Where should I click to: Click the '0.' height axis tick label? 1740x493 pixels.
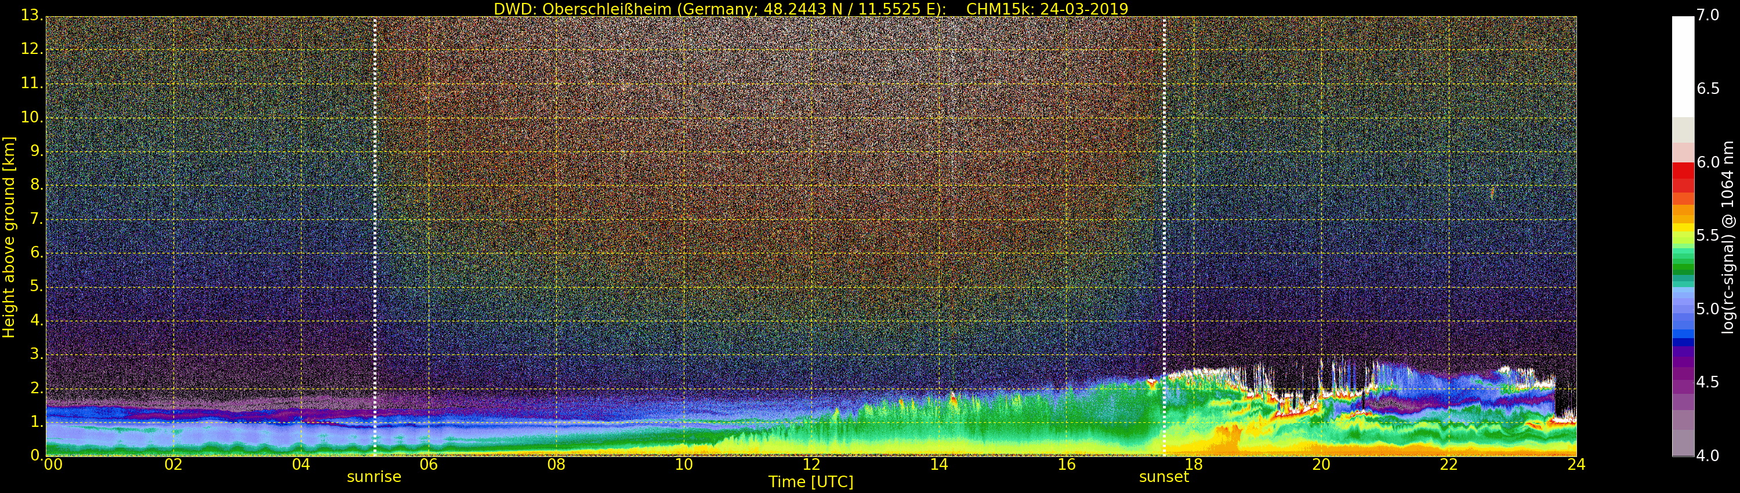(37, 455)
